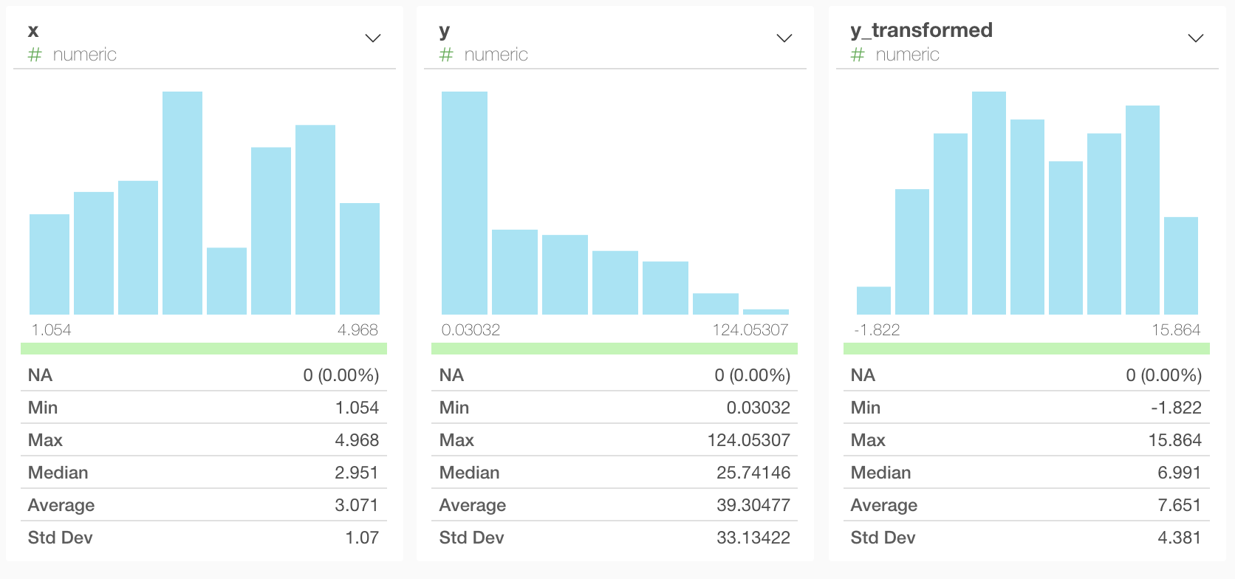Click the y_transformed column title

[921, 30]
